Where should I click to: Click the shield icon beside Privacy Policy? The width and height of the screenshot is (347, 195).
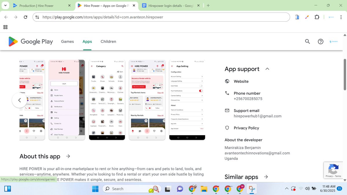pos(227,128)
